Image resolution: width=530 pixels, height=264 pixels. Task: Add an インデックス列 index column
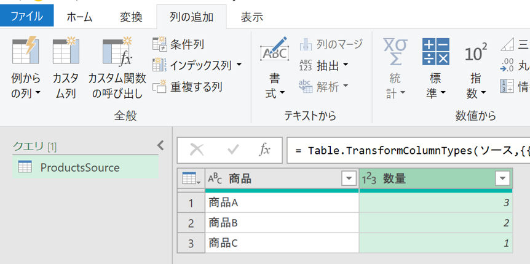tap(192, 65)
